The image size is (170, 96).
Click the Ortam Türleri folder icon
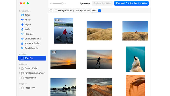click(22, 68)
